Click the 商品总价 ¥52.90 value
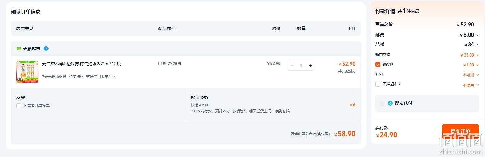The height and width of the screenshot is (157, 485). click(466, 25)
